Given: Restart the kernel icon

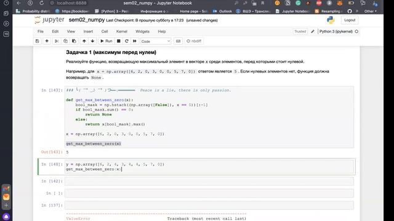Looking at the screenshot, I should 127,41.
